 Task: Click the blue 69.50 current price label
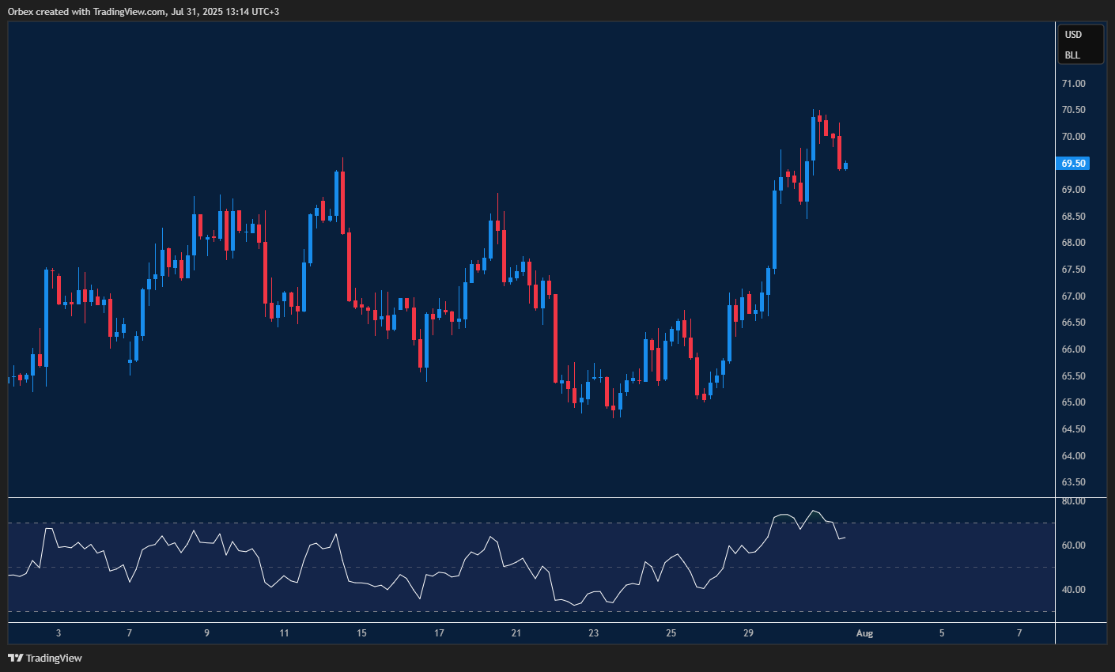tap(1072, 163)
